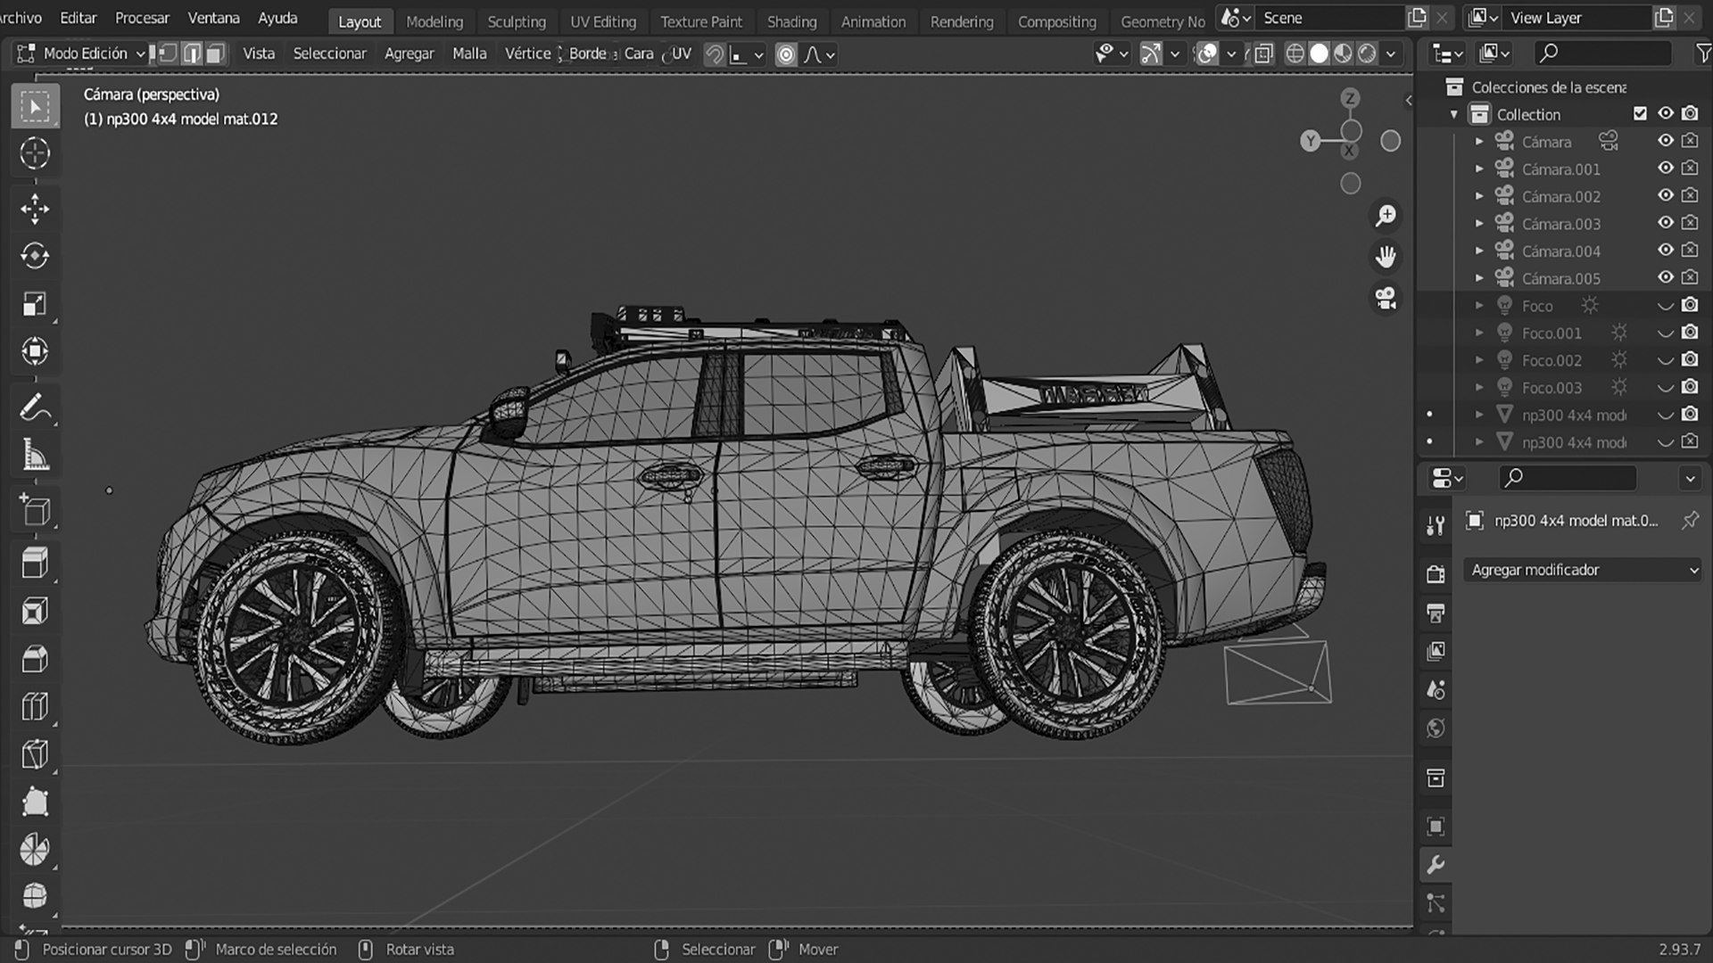Screen dimensions: 1713x963
Task: Pick the Loop Cut tool
Action: pos(35,707)
